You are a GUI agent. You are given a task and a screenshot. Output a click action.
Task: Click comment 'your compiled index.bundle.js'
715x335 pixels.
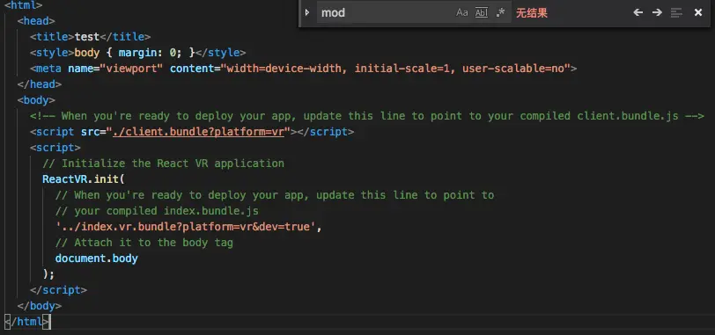[x=158, y=211]
